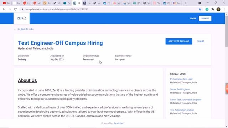Switch to the 'Joi' tab

tap(97, 3)
